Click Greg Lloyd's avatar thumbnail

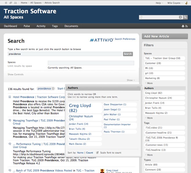coord(102,171)
